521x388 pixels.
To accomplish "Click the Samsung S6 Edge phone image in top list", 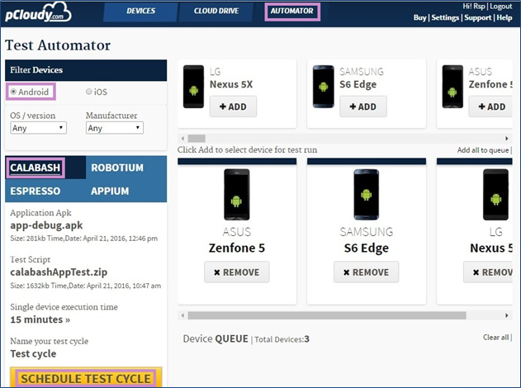I will click(324, 87).
